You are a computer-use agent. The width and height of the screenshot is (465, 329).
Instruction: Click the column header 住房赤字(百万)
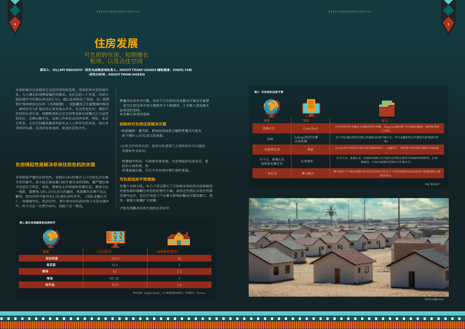[x=168, y=251]
